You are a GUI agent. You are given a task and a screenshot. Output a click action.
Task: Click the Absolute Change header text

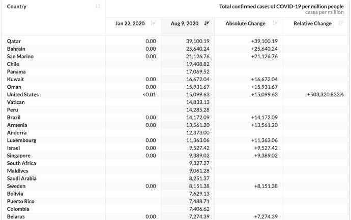245,23
